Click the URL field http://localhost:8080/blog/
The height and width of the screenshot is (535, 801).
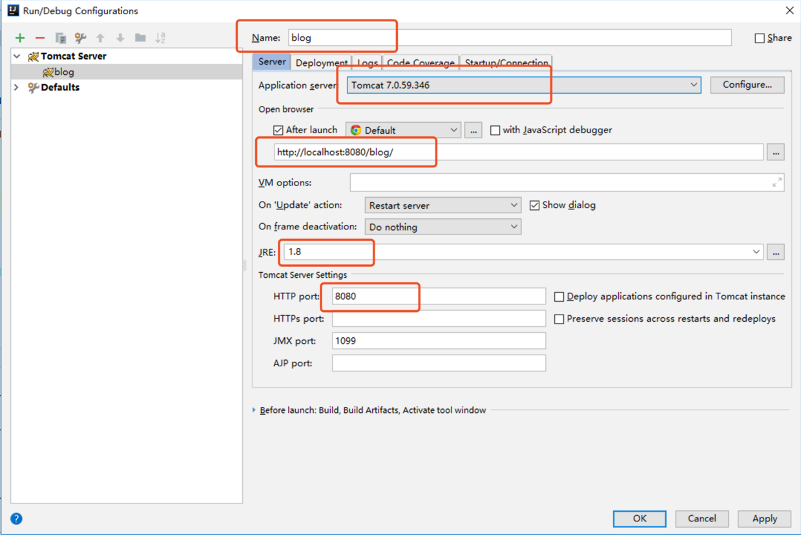tap(519, 152)
